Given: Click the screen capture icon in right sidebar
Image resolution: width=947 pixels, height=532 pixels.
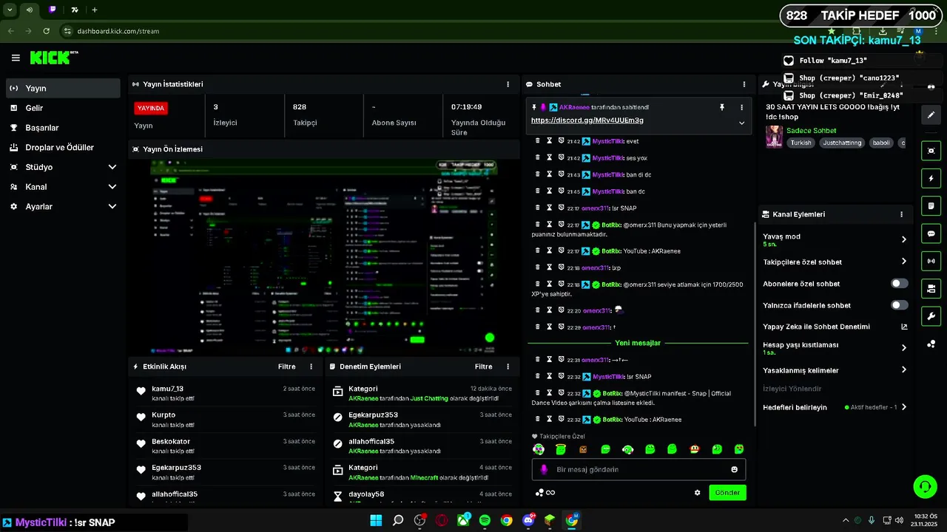Looking at the screenshot, I should pos(931,151).
